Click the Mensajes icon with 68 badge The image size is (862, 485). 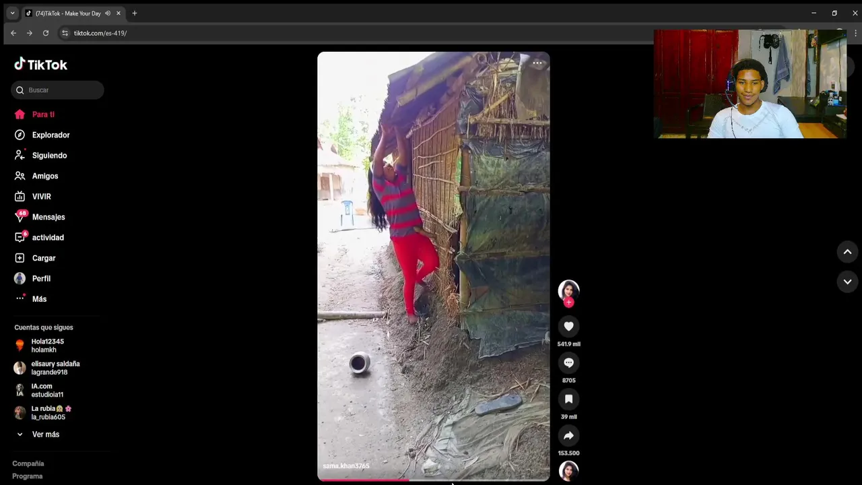(20, 217)
